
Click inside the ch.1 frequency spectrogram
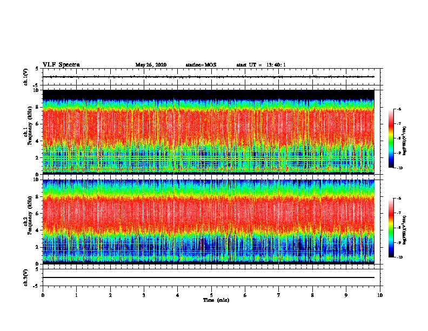tap(209, 132)
